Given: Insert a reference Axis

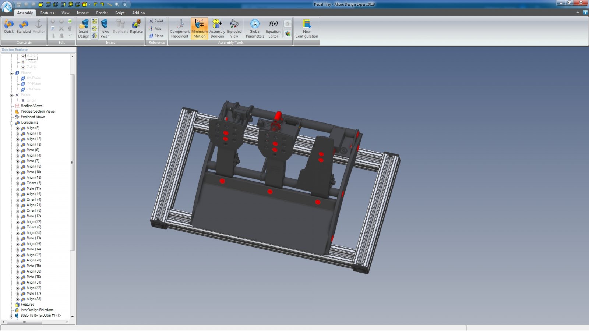Looking at the screenshot, I should coord(155,29).
